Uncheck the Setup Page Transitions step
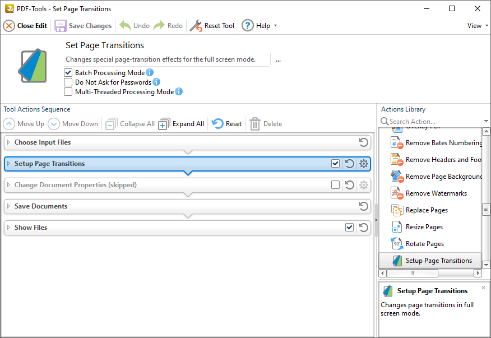The height and width of the screenshot is (338, 491). click(x=335, y=164)
